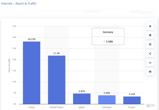159x110 pixels.
Task: Click the 10% y-axis tick label
Action: (14, 82)
